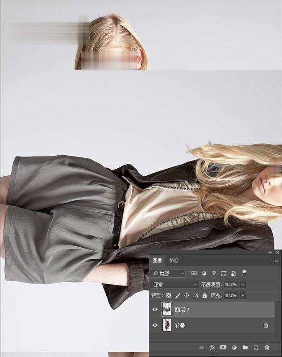This screenshot has width=282, height=357.
Task: Open the 正常 blend mode dropdown
Action: (x=174, y=284)
